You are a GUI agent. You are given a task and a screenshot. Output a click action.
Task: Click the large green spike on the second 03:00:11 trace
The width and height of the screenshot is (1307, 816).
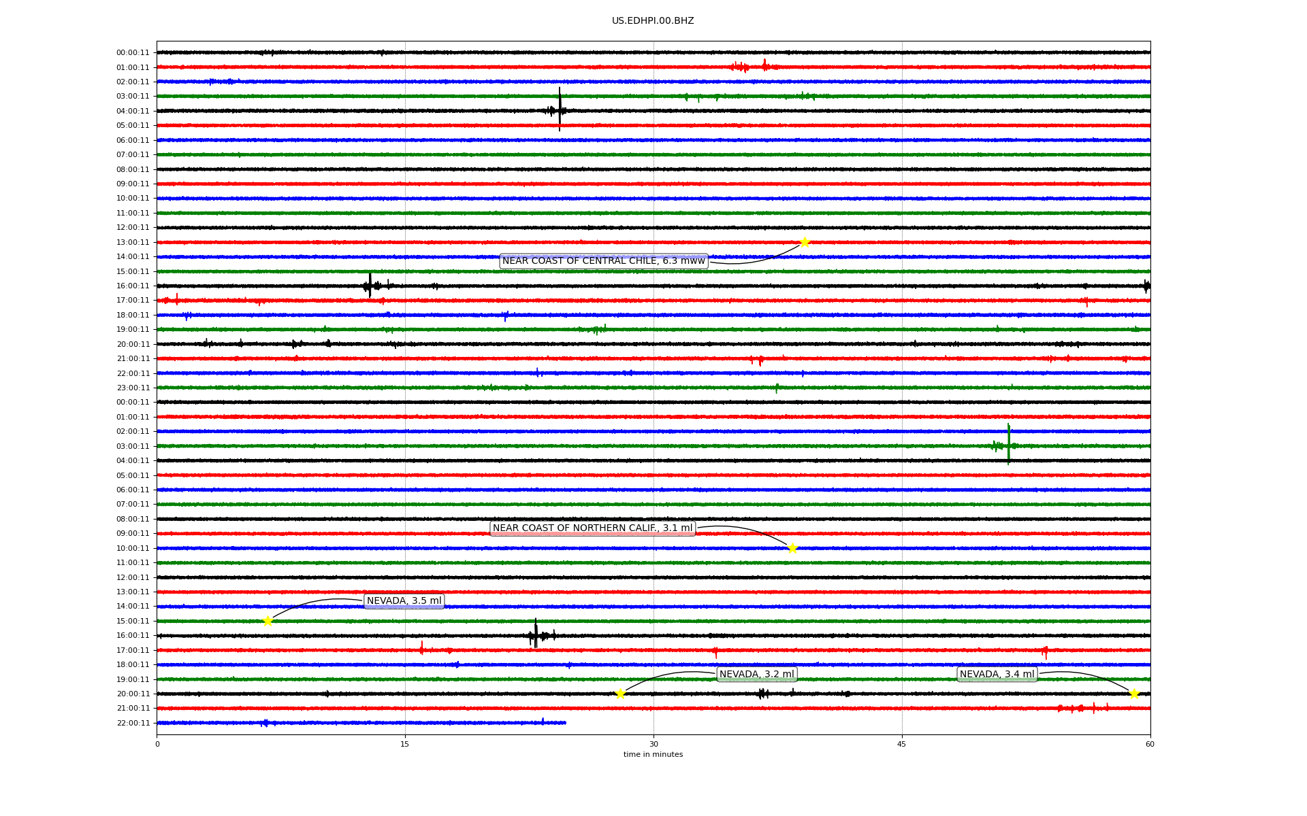(1008, 445)
